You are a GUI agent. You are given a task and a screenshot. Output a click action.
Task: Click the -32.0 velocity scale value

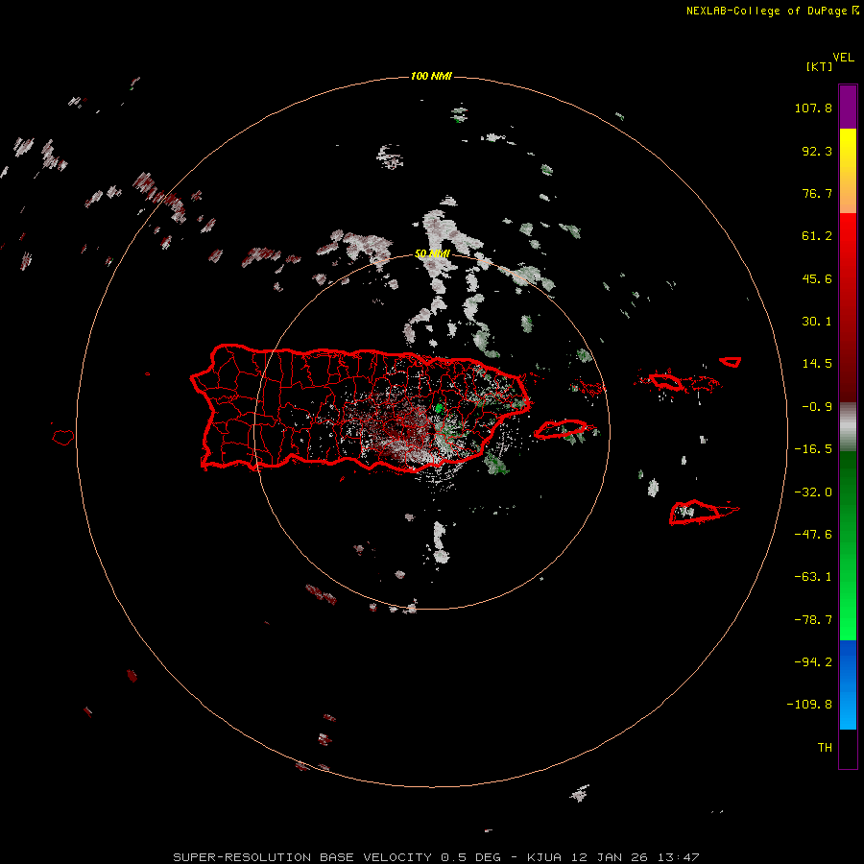tap(813, 492)
